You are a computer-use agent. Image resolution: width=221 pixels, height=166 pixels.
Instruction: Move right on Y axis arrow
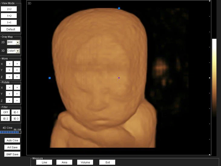(x=17, y=70)
